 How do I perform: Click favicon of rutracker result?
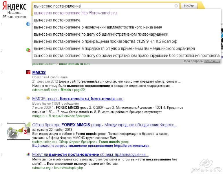(x=28, y=154)
